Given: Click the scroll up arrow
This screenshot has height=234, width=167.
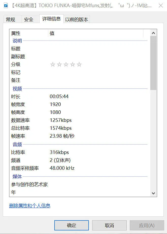Looking at the screenshot, I should [154, 33].
